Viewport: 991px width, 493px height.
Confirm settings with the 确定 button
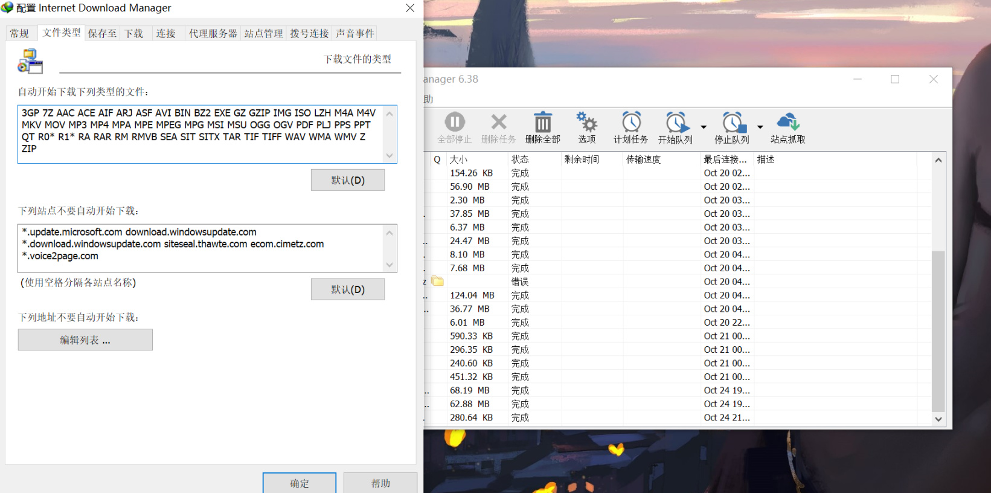click(300, 483)
